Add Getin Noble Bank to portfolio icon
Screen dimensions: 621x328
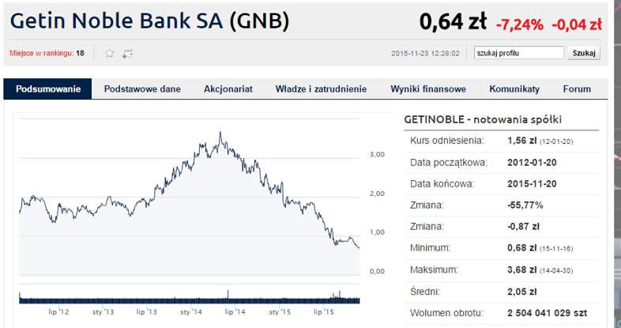[x=127, y=54]
